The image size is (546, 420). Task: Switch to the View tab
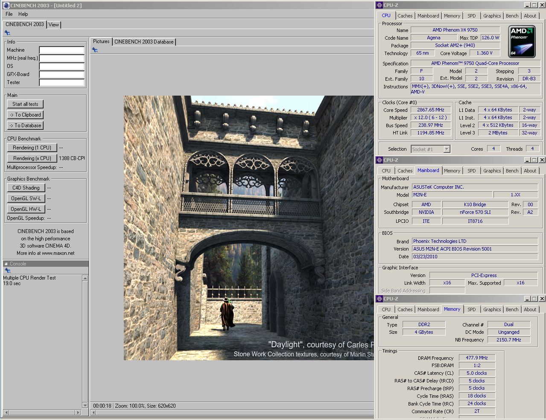tap(53, 25)
